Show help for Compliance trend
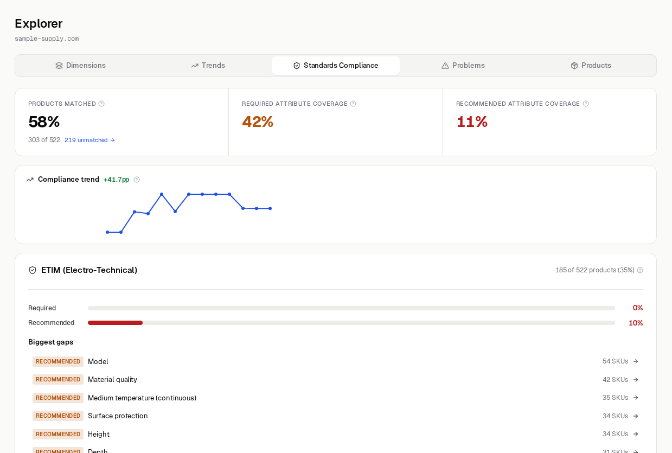Image resolution: width=672 pixels, height=453 pixels. pyautogui.click(x=137, y=180)
